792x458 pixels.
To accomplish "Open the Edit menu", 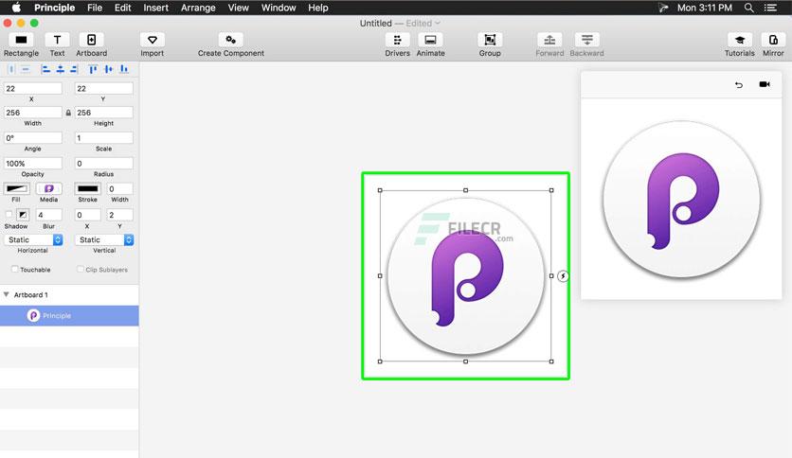I will tap(123, 8).
